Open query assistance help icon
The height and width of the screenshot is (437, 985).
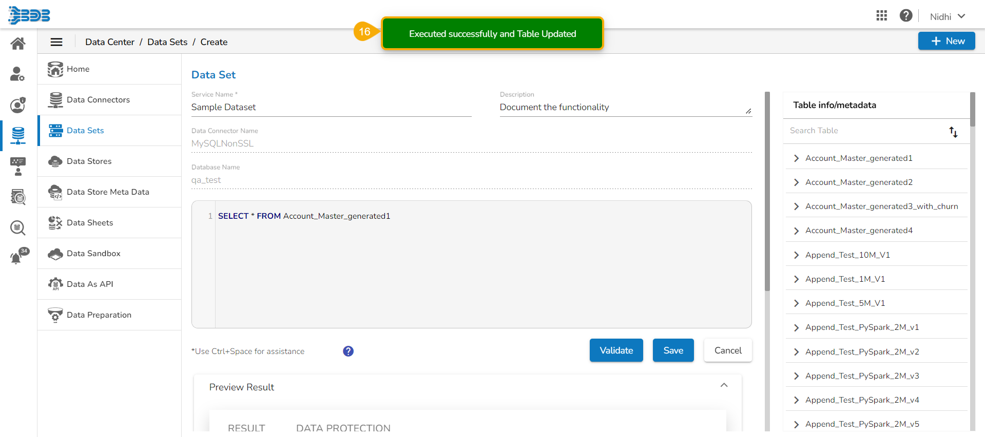pyautogui.click(x=348, y=351)
